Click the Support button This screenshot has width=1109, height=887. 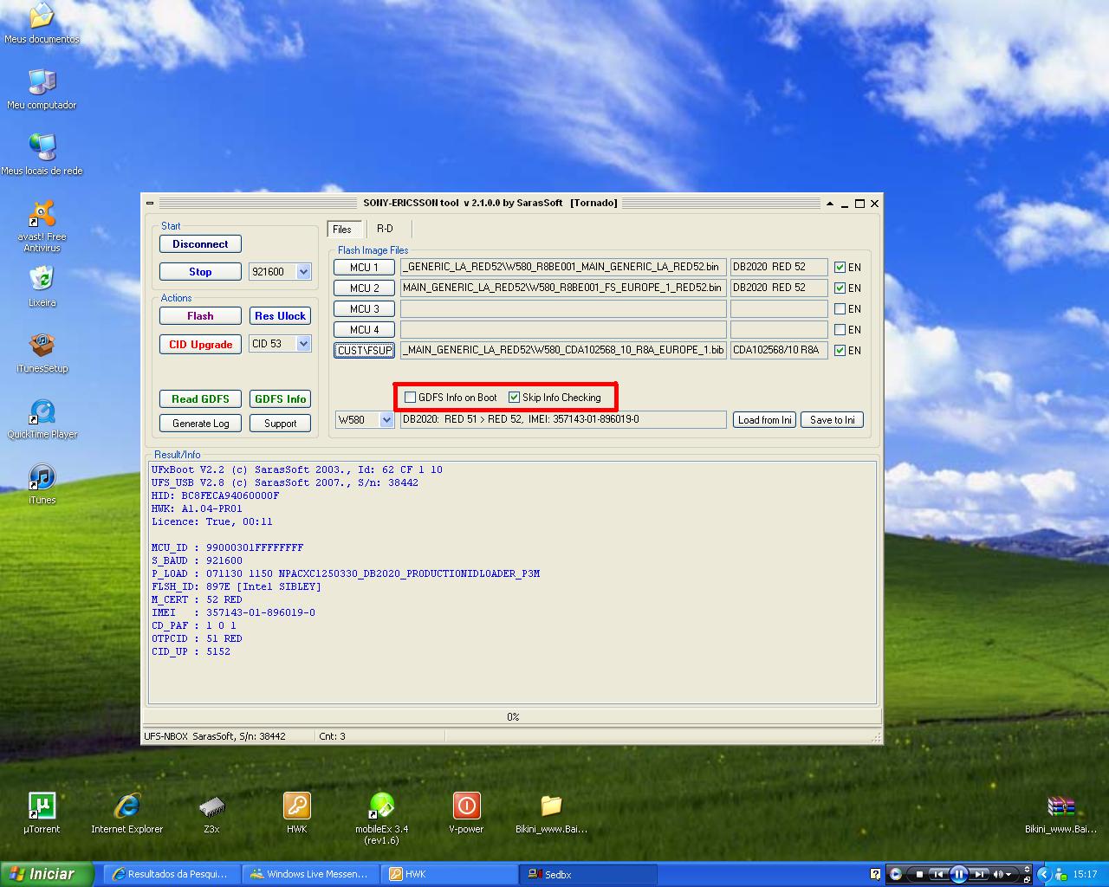coord(280,424)
